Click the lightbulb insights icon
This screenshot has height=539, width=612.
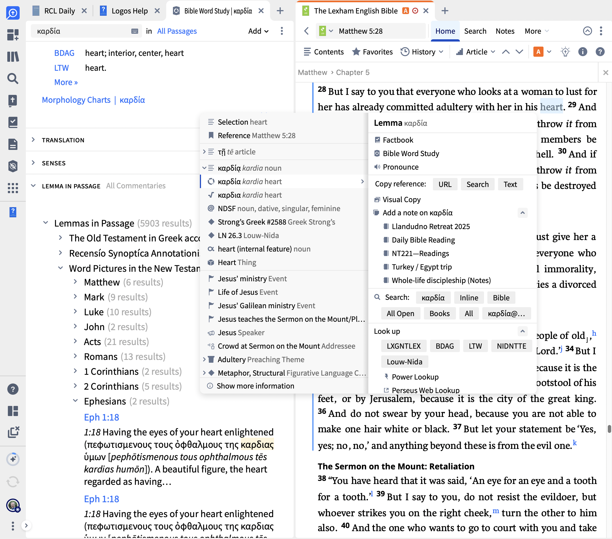click(x=565, y=52)
